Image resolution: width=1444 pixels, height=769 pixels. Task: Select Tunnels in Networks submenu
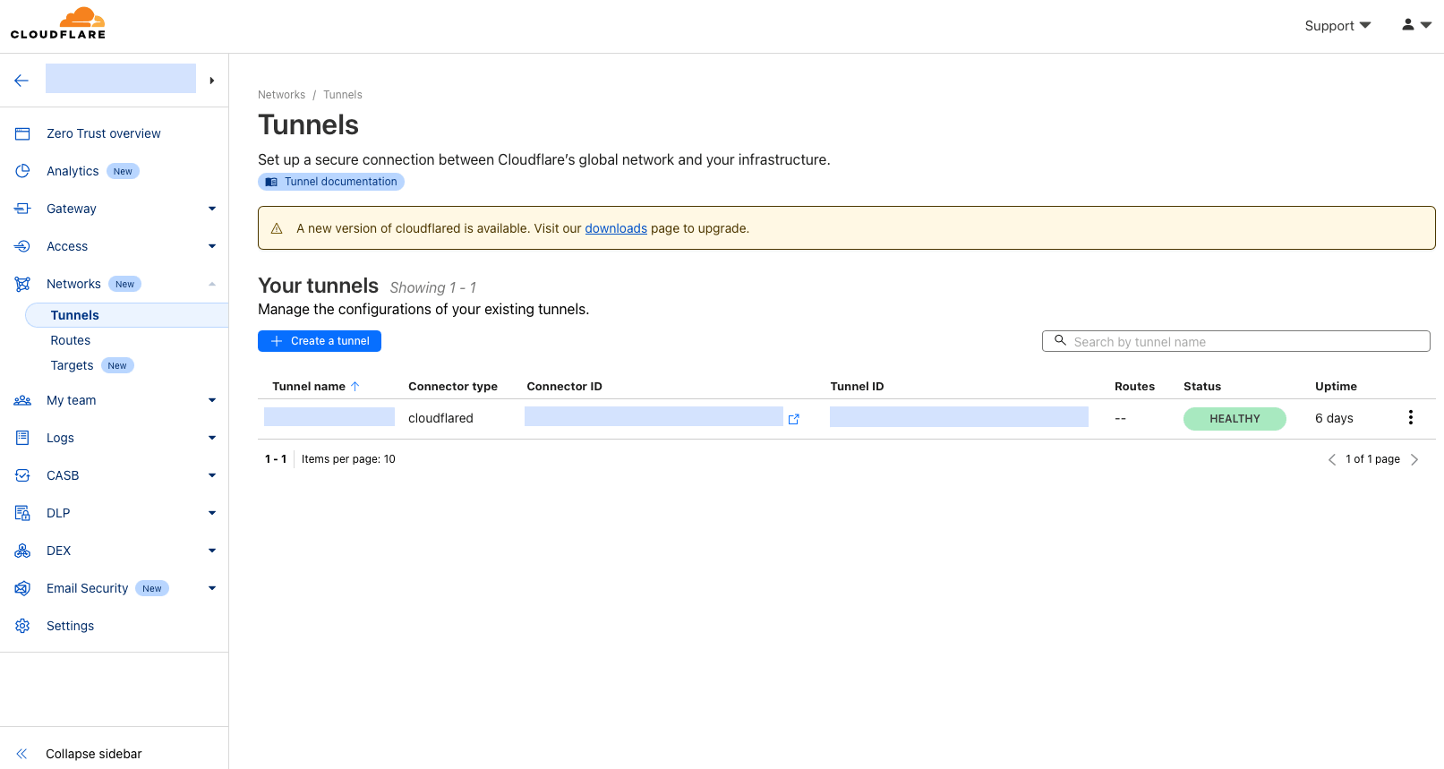click(x=126, y=315)
